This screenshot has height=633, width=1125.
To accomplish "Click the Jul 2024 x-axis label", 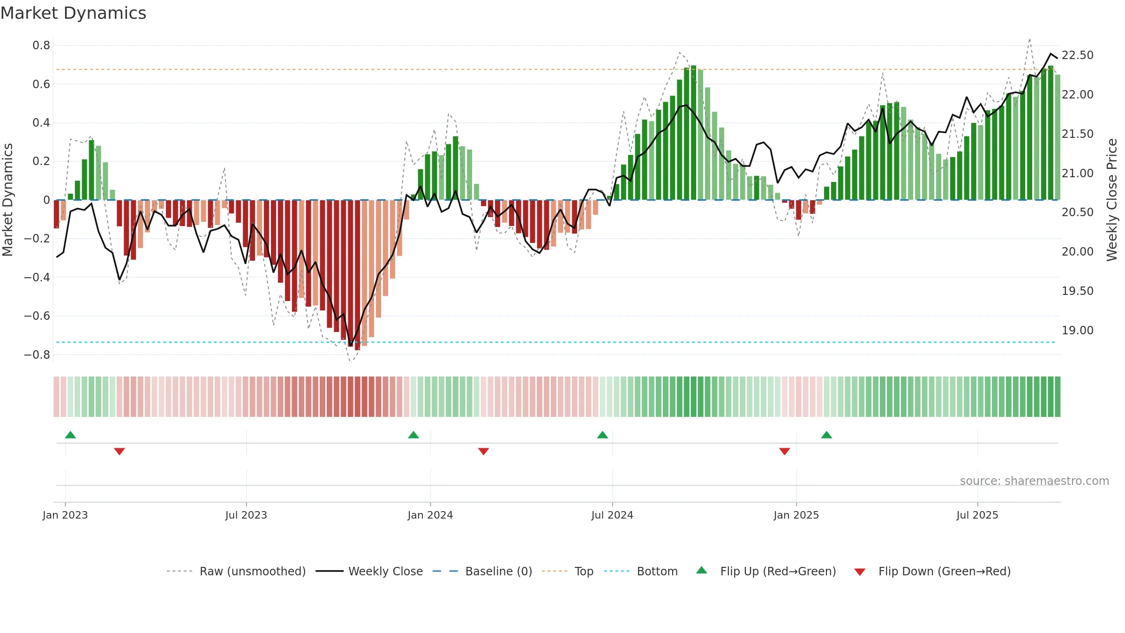I will click(x=612, y=515).
